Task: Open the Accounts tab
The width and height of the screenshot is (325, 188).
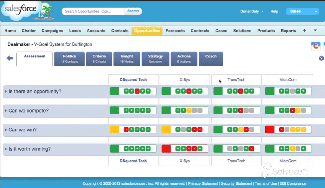Action: 96,31
